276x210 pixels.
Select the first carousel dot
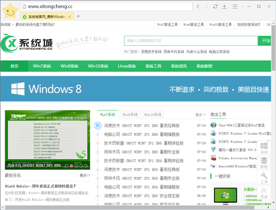(67, 166)
